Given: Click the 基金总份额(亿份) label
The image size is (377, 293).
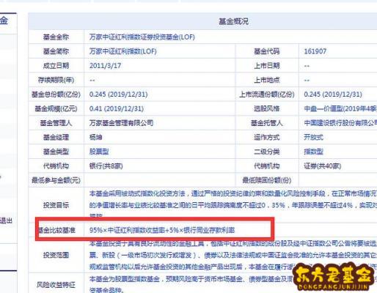Looking at the screenshot, I should tap(56, 94).
